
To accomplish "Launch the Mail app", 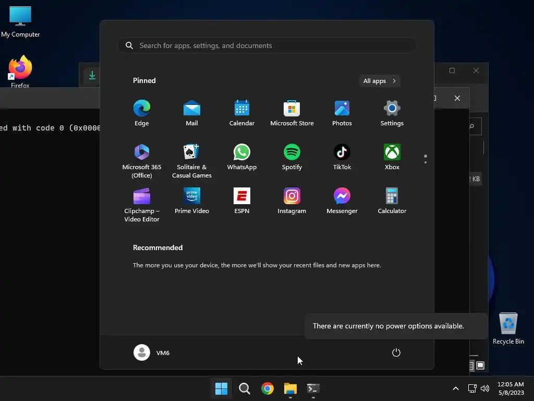I will click(192, 113).
